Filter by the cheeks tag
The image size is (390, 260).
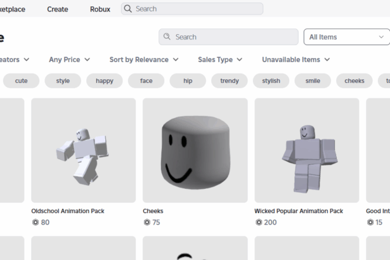[354, 81]
